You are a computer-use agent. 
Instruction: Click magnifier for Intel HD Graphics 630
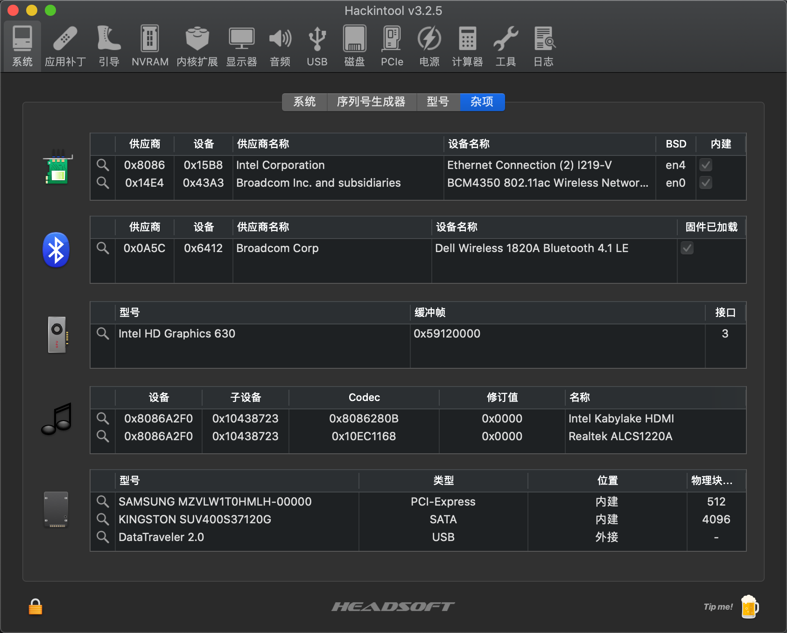[103, 333]
